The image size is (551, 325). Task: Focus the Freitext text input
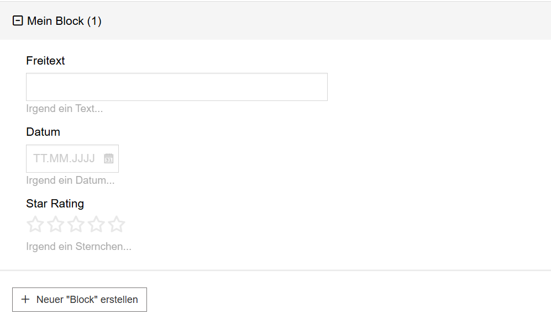176,87
